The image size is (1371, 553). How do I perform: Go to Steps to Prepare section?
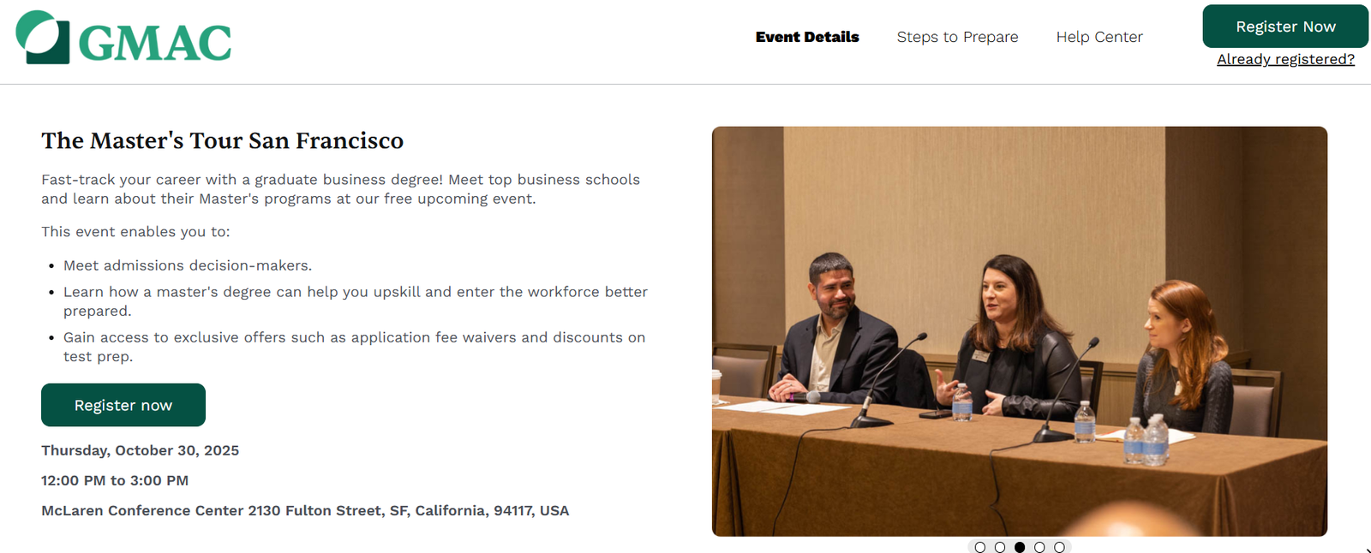click(957, 37)
